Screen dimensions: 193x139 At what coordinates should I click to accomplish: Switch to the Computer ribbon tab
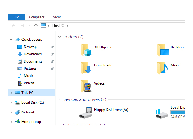(36, 17)
